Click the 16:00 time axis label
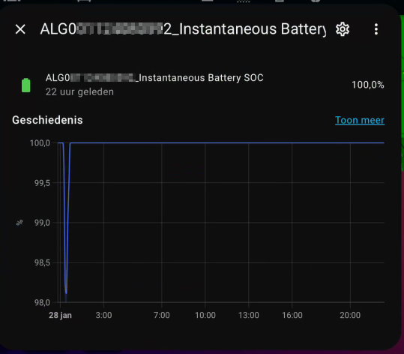 [x=292, y=315]
